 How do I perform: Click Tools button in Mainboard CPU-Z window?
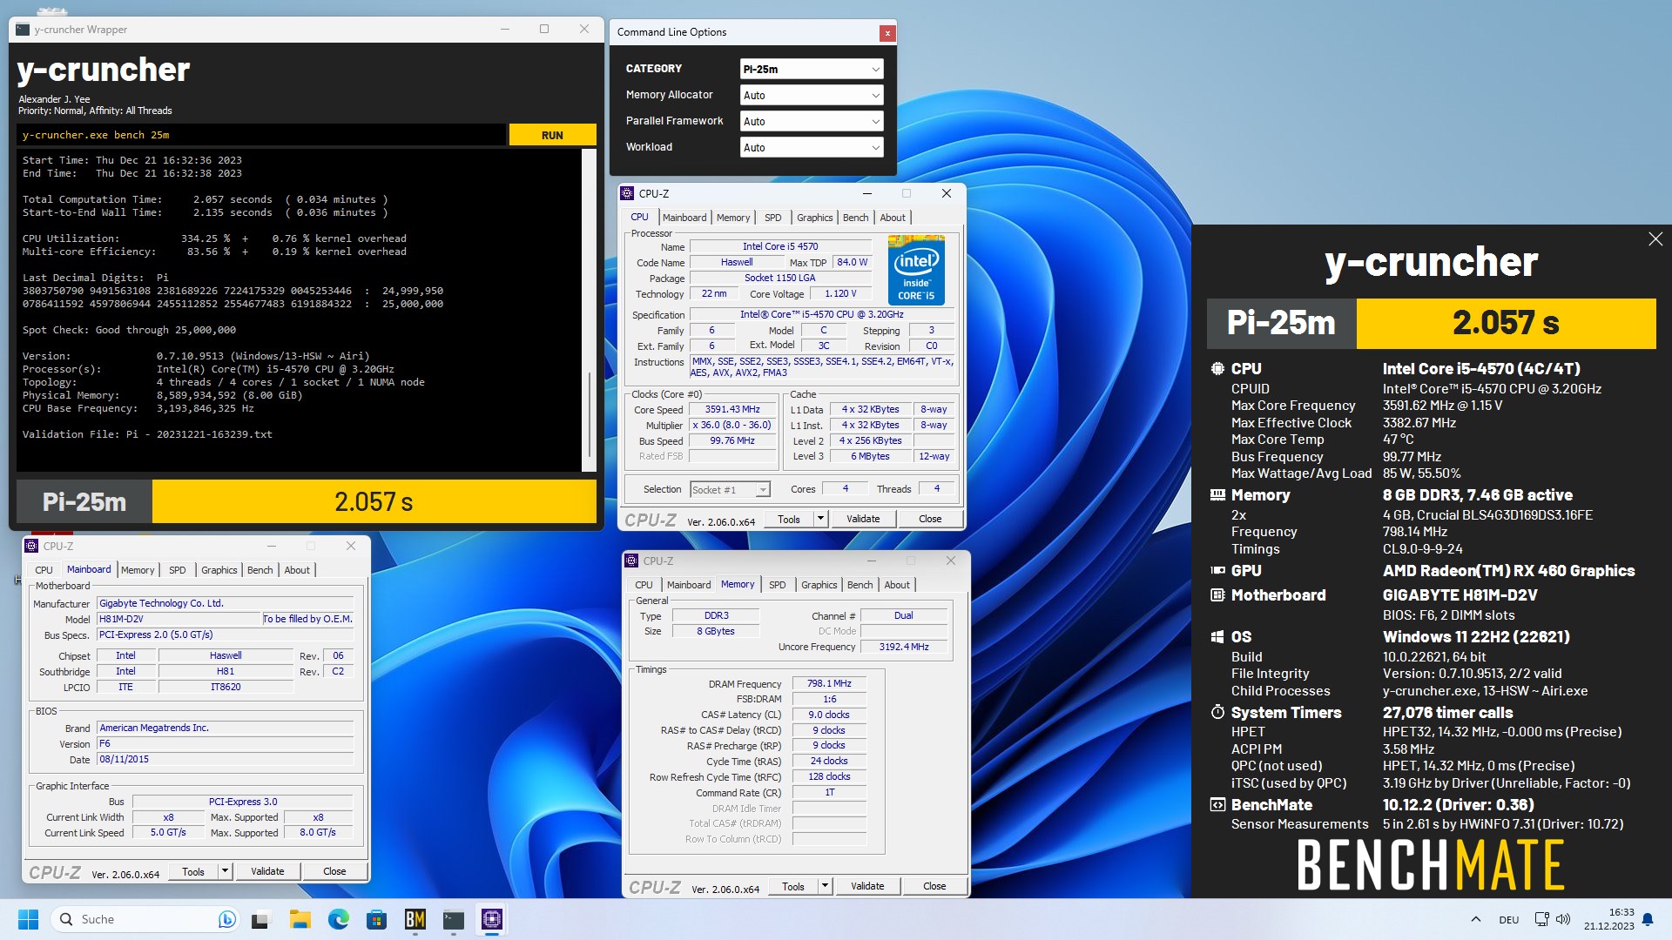coord(193,871)
